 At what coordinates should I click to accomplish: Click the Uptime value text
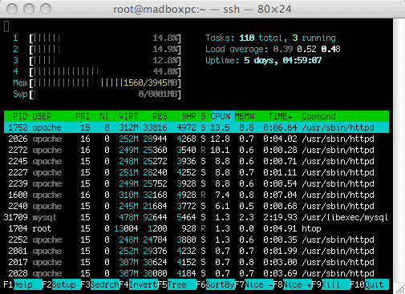click(x=282, y=61)
